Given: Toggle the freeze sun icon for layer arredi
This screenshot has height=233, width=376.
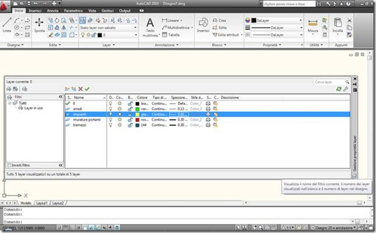Looking at the screenshot, I should (119, 109).
